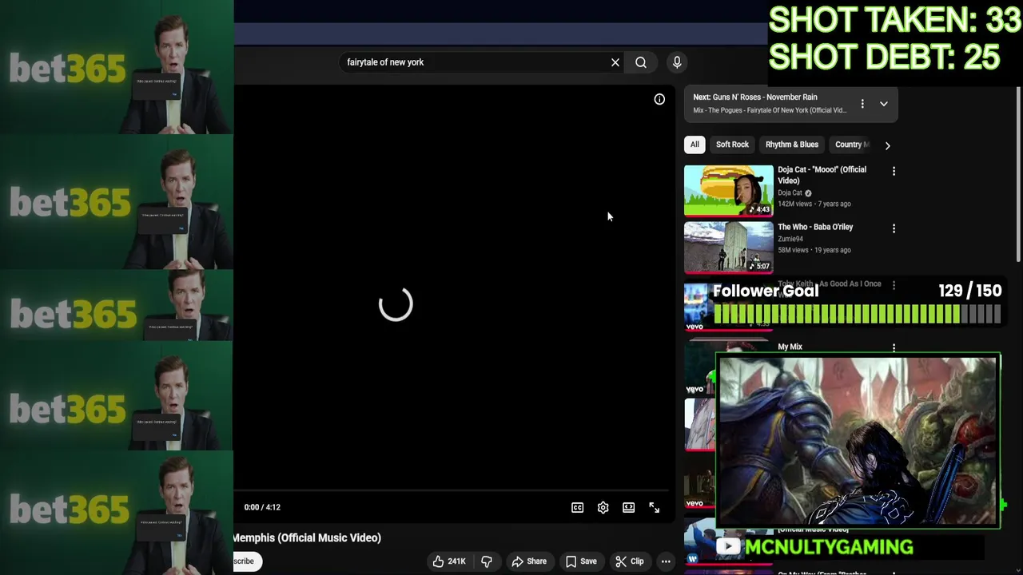Click the Memphis (Official Music Video) title

pos(307,538)
